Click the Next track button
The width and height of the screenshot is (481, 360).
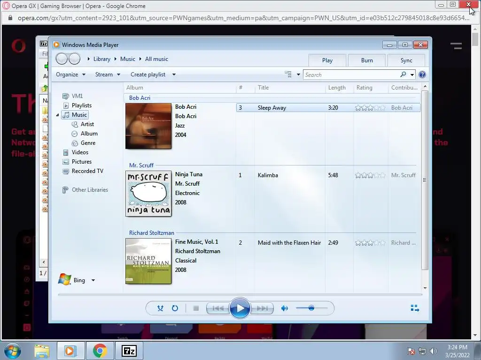[262, 308]
